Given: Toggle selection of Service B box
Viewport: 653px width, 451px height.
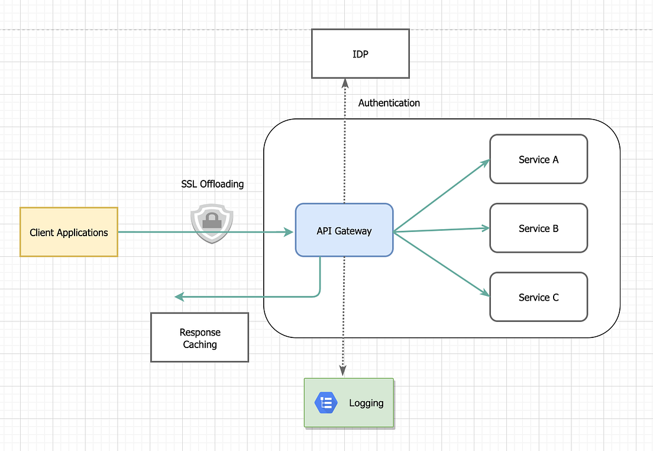Looking at the screenshot, I should click(x=538, y=228).
